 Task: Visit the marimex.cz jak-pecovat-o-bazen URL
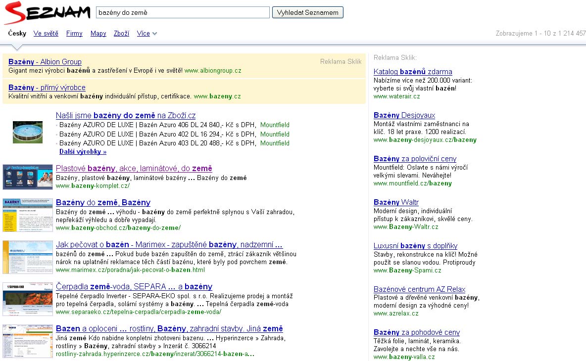click(x=130, y=270)
